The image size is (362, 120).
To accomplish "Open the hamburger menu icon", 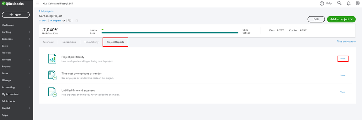I will (37, 3).
